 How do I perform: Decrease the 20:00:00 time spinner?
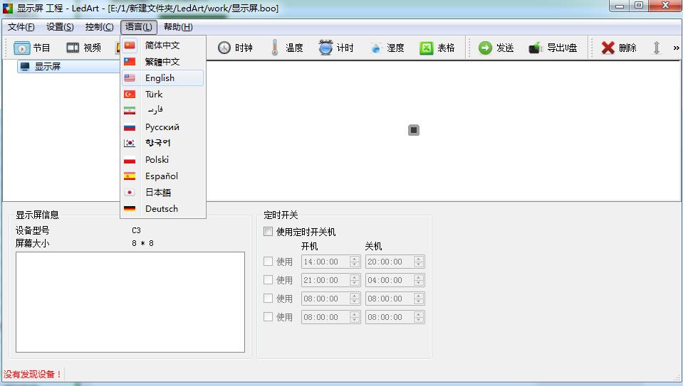coord(419,264)
